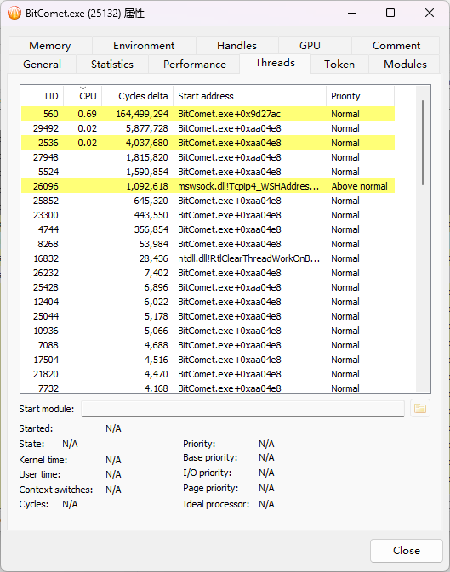Open the Token tab

point(339,65)
